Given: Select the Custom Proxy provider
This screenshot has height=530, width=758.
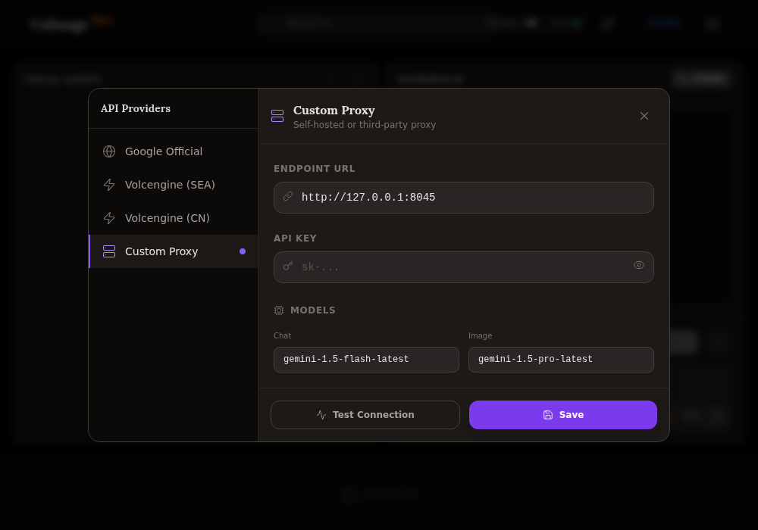Looking at the screenshot, I should (174, 251).
